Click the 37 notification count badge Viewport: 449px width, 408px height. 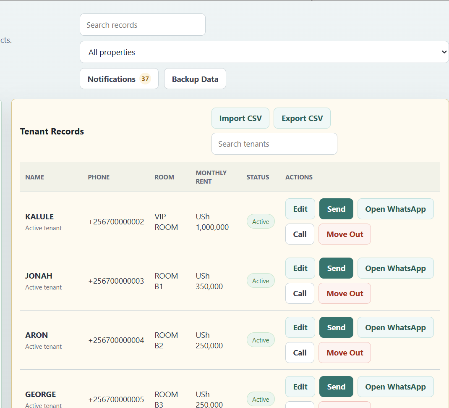click(145, 79)
